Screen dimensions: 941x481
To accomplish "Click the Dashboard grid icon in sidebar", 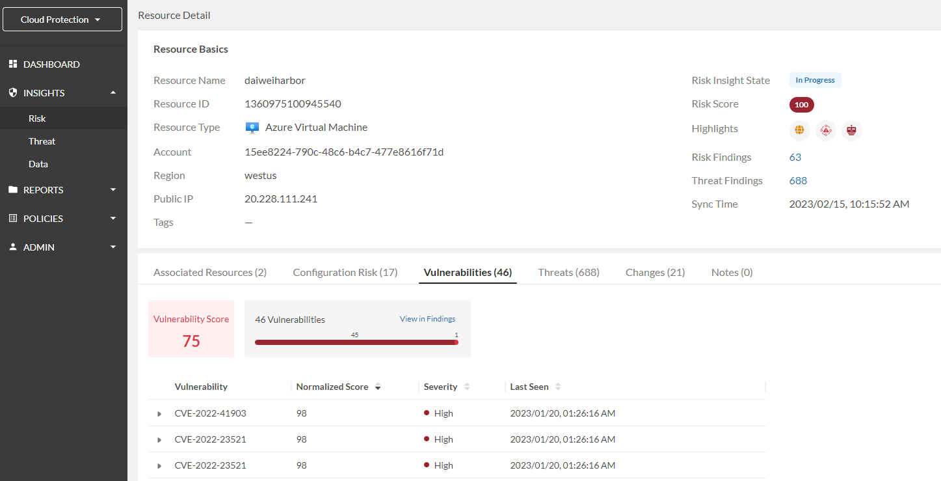I will pos(12,64).
